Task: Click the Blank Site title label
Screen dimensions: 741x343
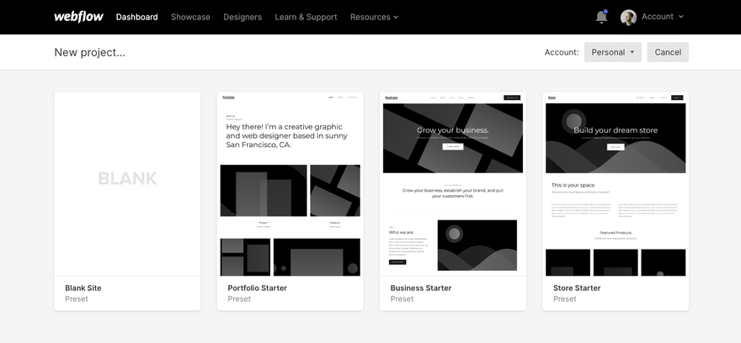Action: click(x=83, y=288)
